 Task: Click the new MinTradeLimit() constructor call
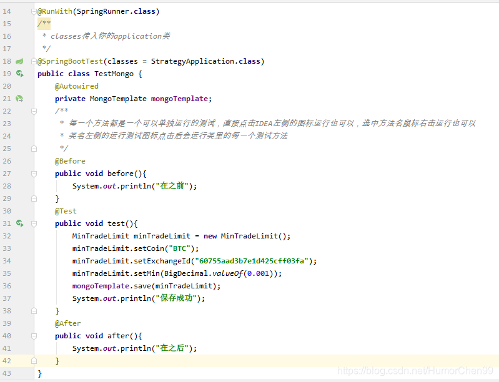point(247,236)
